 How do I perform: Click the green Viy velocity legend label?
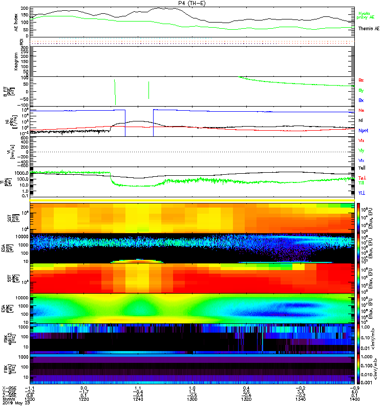tap(361, 151)
